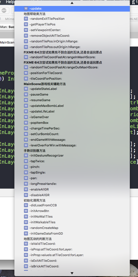Choose the -pan: method entry
This screenshot has width=138, height=277.
coord(72,178)
